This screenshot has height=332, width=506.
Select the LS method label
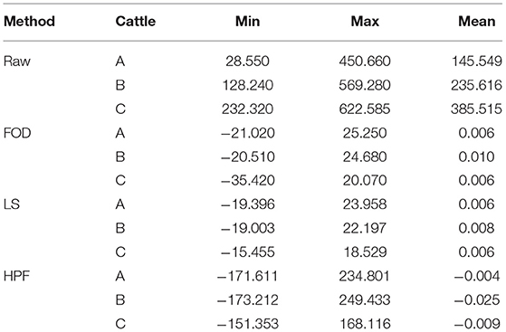pyautogui.click(x=12, y=204)
